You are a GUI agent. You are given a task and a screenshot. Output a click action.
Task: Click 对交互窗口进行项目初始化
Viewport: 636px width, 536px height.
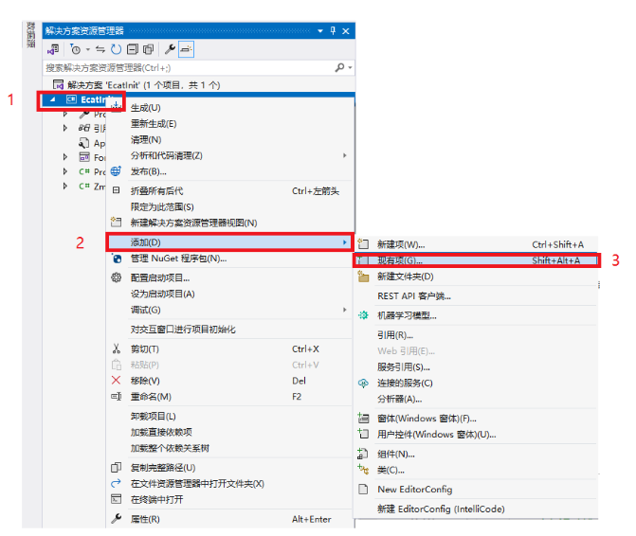pyautogui.click(x=183, y=330)
